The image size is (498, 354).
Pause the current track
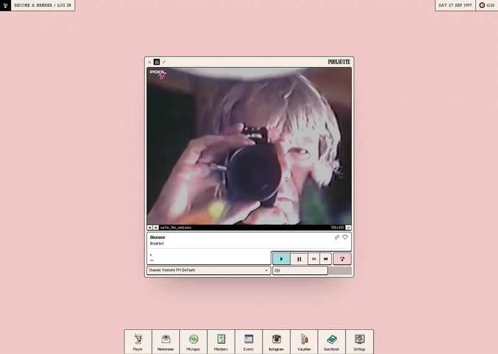click(x=299, y=259)
